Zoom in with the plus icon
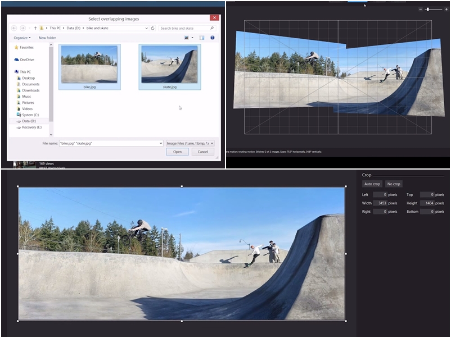Viewport: 451px width, 338px height. [x=447, y=9]
